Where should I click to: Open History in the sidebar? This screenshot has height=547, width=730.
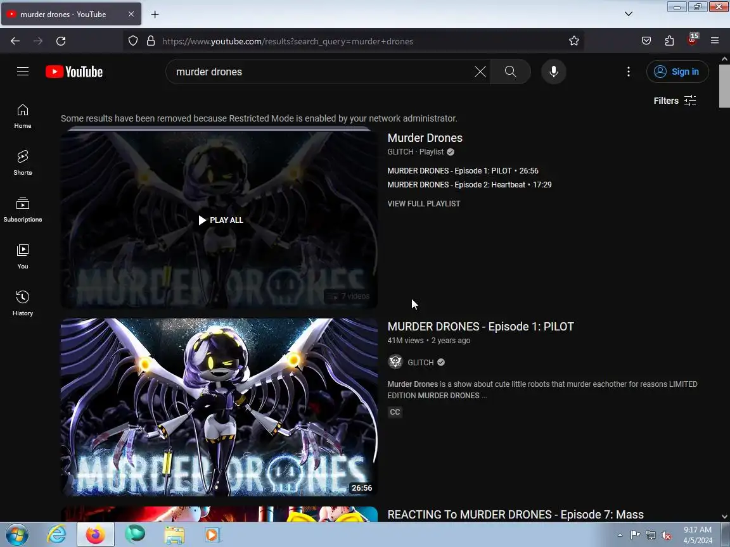point(23,304)
